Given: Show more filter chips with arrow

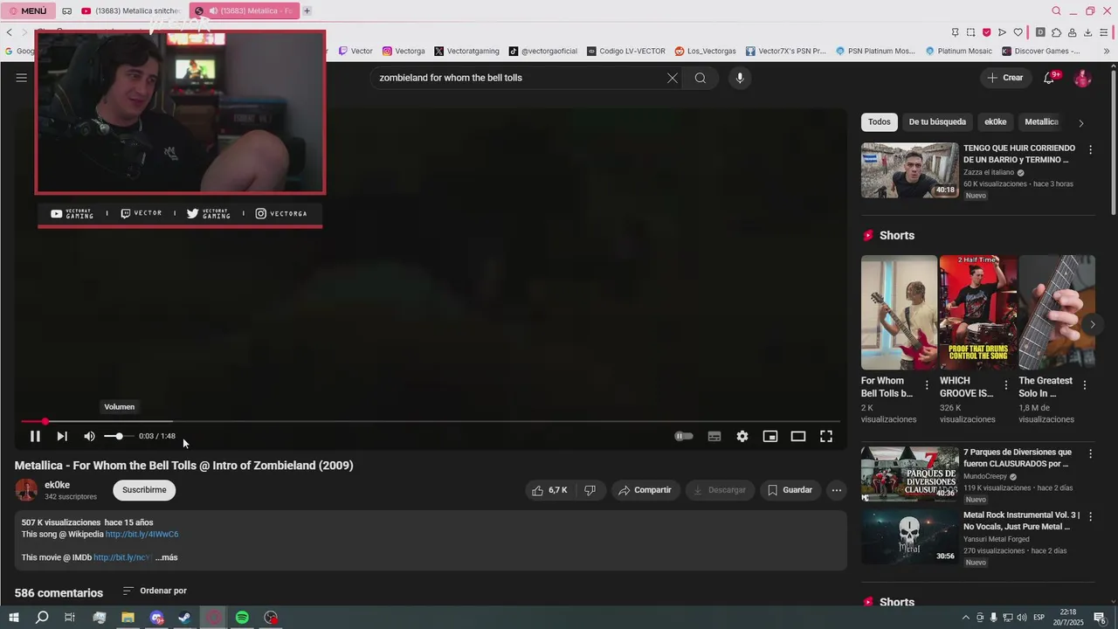Looking at the screenshot, I should click(1081, 123).
